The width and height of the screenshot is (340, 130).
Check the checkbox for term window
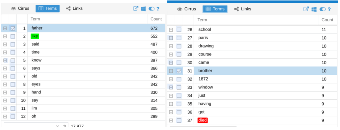[179, 87]
